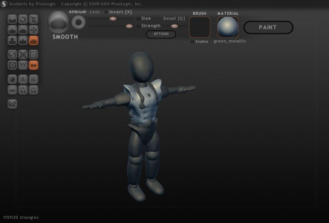The height and width of the screenshot is (223, 329).
Task: Select the Grab move tool
Action: coord(34,30)
